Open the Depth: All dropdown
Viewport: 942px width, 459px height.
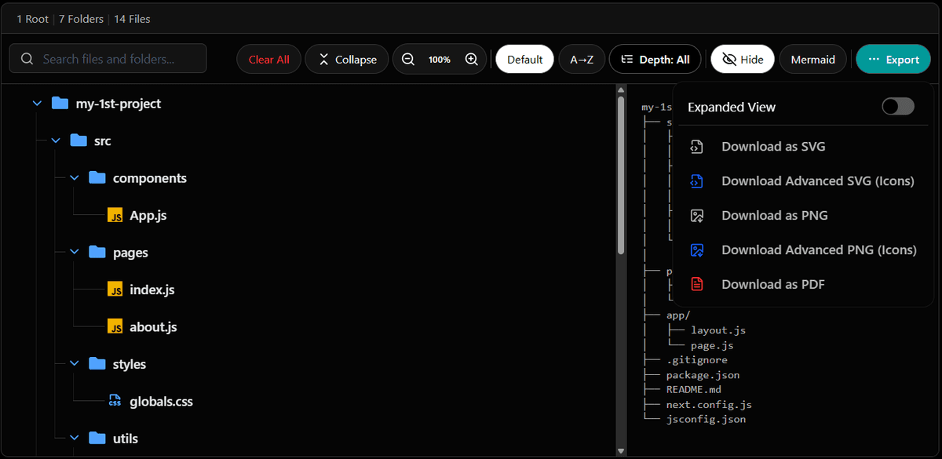655,60
